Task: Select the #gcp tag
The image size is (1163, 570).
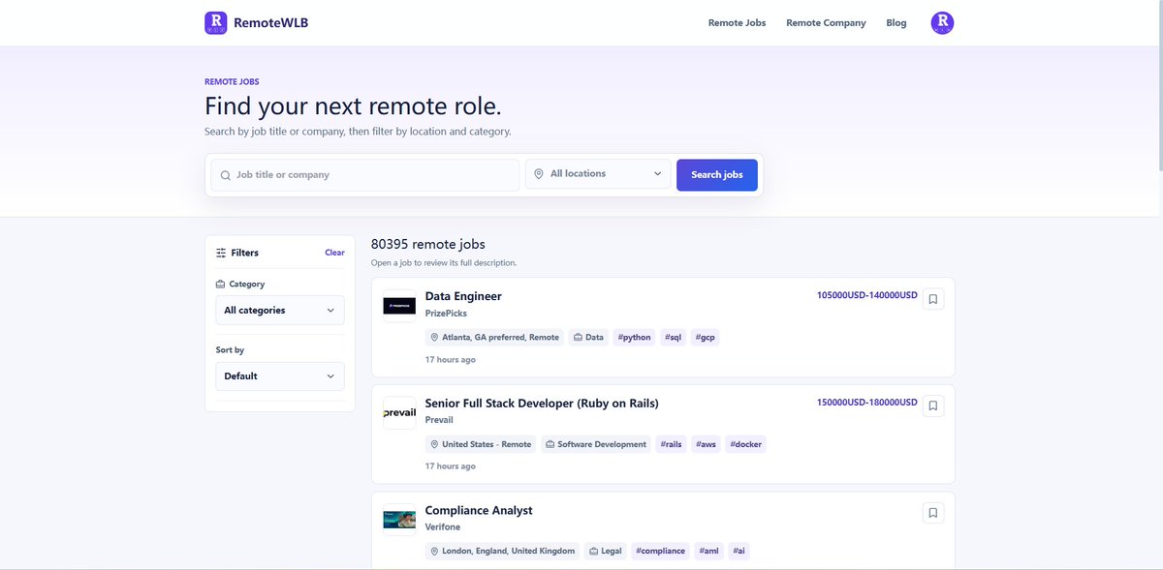Action: [x=705, y=338]
